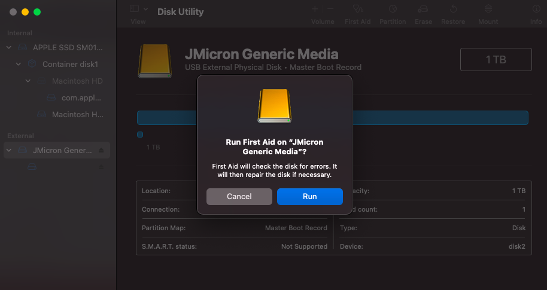
Task: Click the yellow minimize window button
Action: tap(25, 12)
